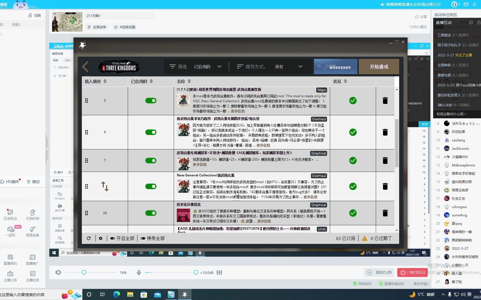Toggle off mod number 5 switch

(x=151, y=101)
